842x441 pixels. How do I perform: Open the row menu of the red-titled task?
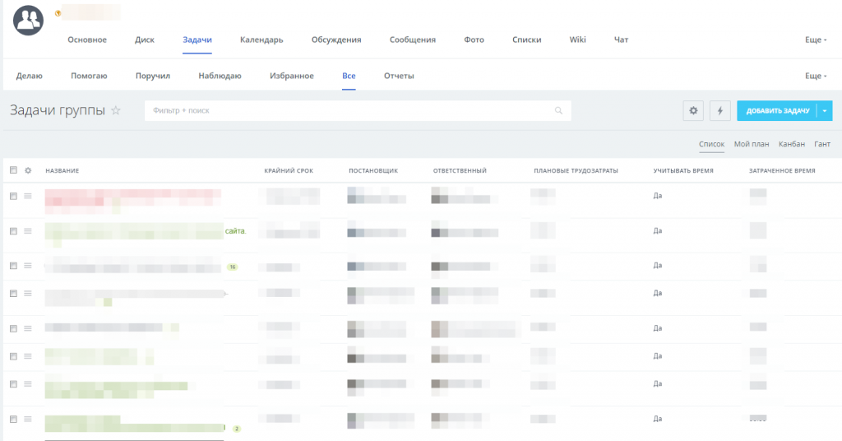coord(28,196)
